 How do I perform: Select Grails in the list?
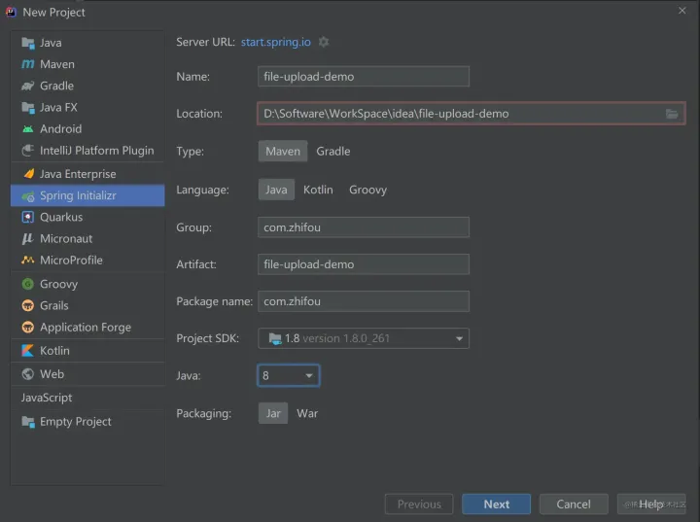tap(87, 305)
